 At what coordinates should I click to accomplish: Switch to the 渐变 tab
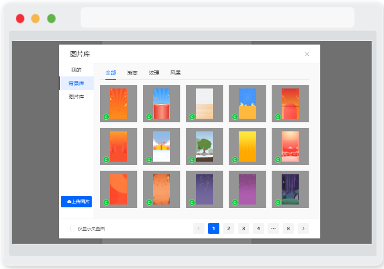click(132, 73)
